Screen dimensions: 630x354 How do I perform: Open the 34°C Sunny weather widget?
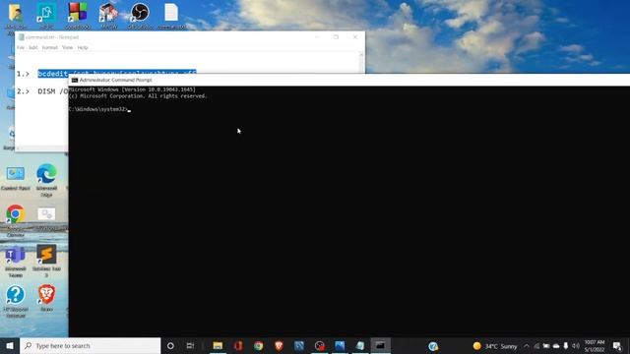click(x=495, y=346)
